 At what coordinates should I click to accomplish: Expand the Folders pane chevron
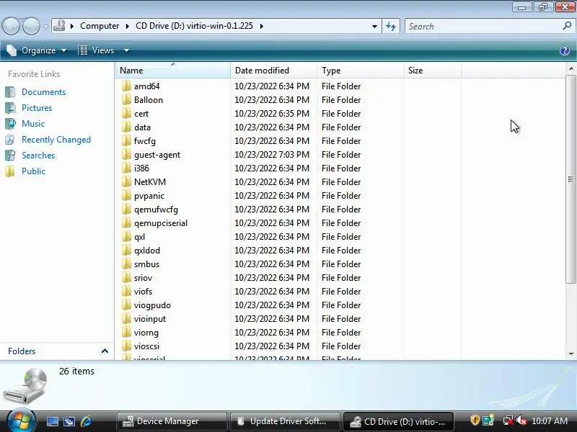pos(105,351)
